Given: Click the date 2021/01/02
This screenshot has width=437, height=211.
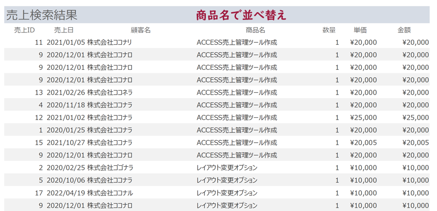Looking at the screenshot, I should click(66, 117).
